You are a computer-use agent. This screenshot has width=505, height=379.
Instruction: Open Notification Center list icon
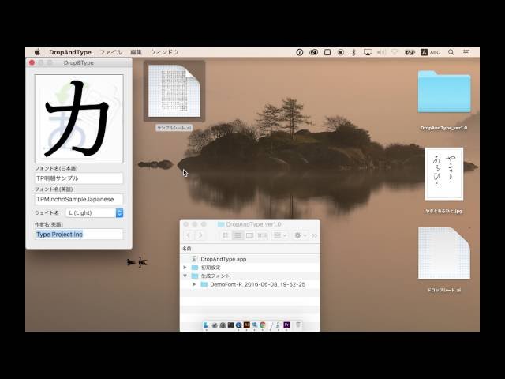(x=466, y=52)
